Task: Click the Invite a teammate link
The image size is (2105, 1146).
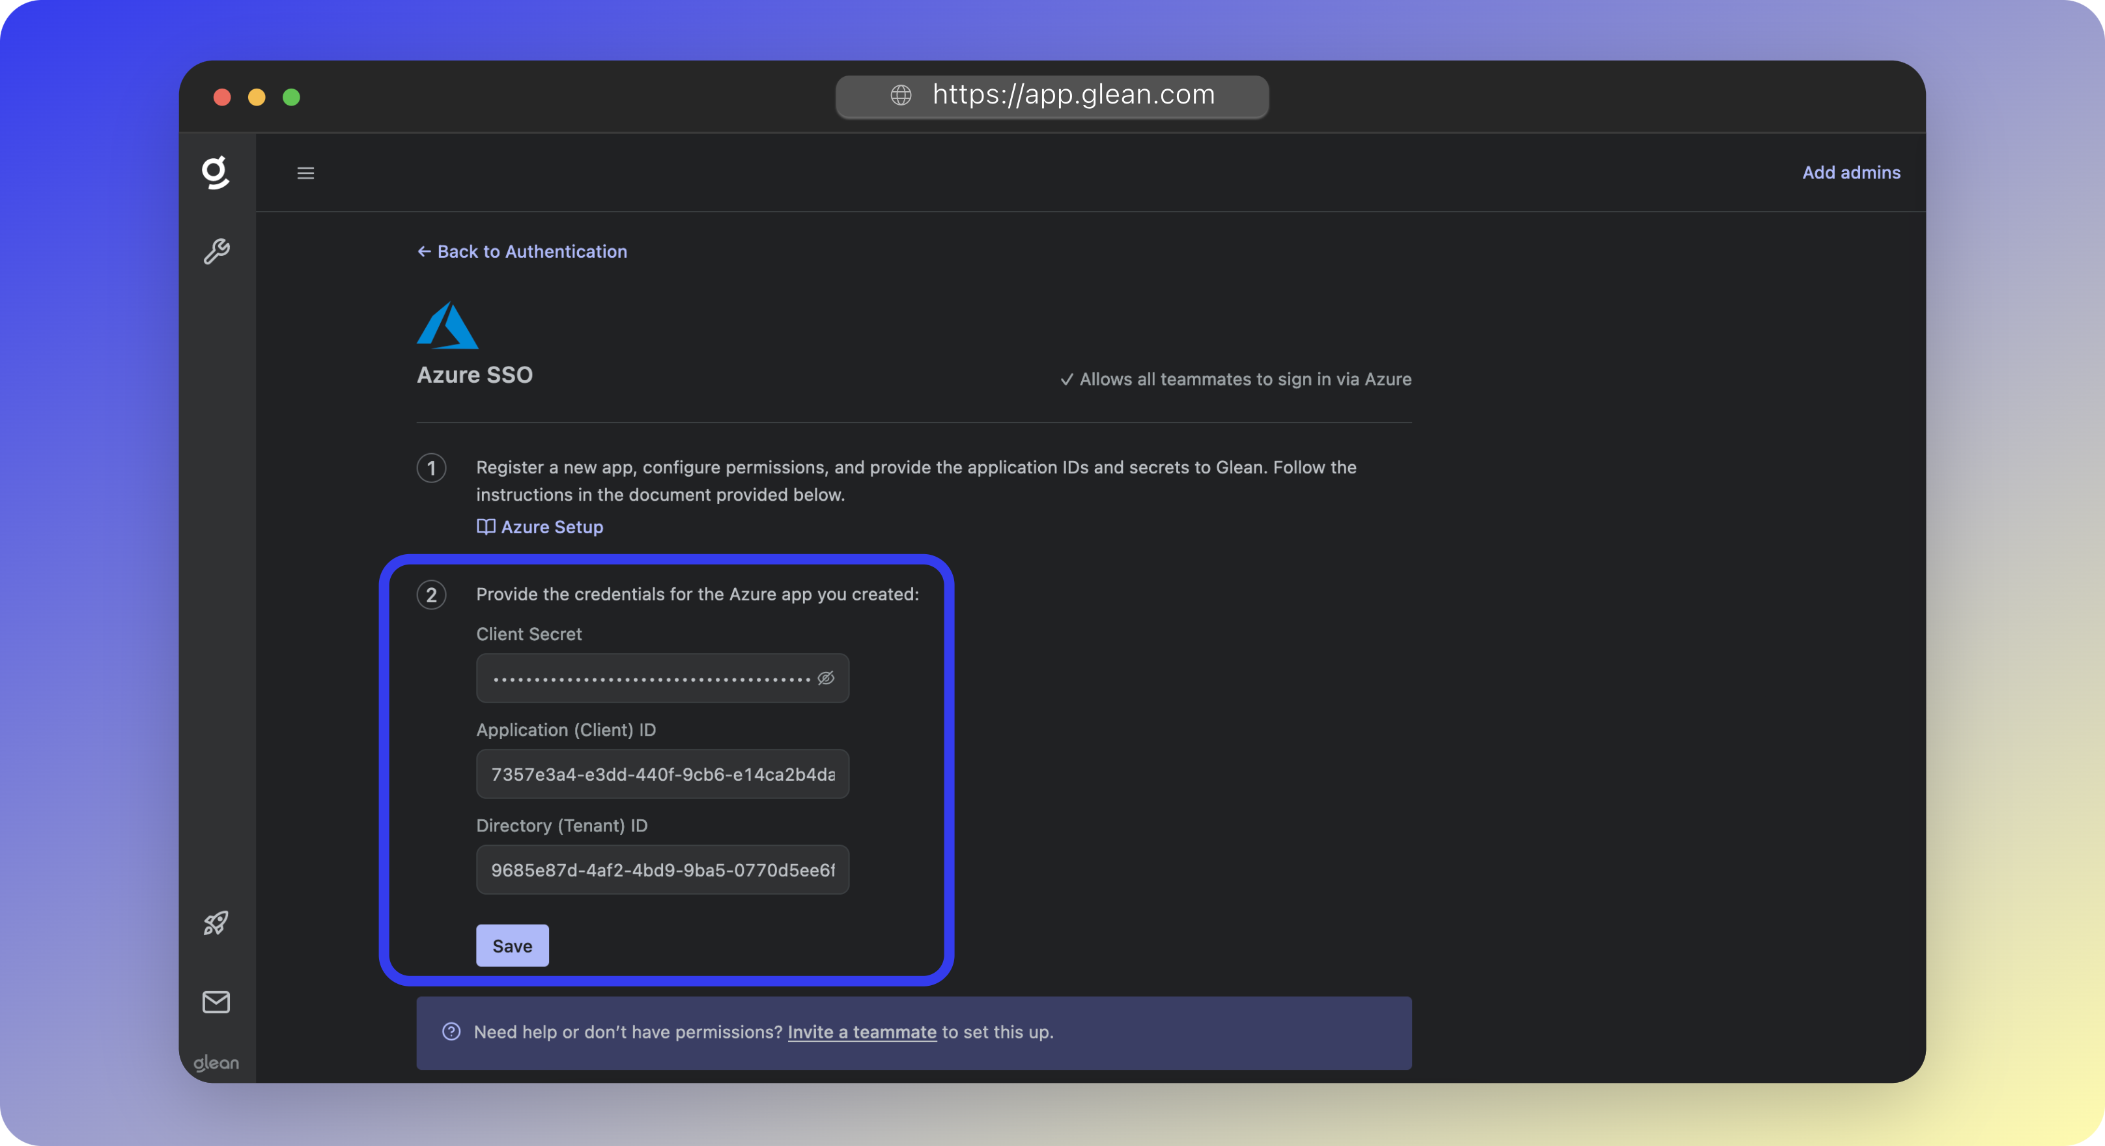Action: (x=861, y=1031)
